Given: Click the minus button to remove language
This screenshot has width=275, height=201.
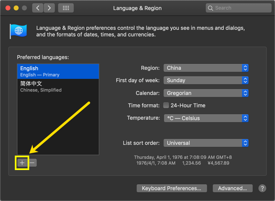Looking at the screenshot, I should click(x=33, y=163).
